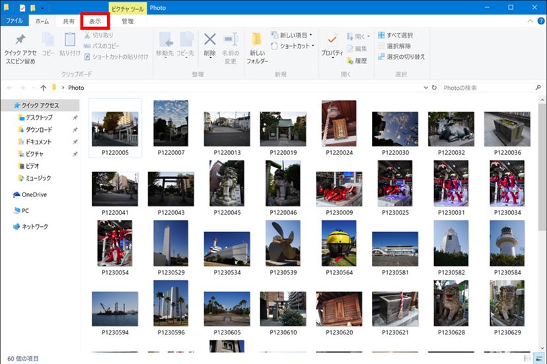This screenshot has width=547, height=364.
Task: Switch to Manage (管理) tab
Action: click(128, 21)
